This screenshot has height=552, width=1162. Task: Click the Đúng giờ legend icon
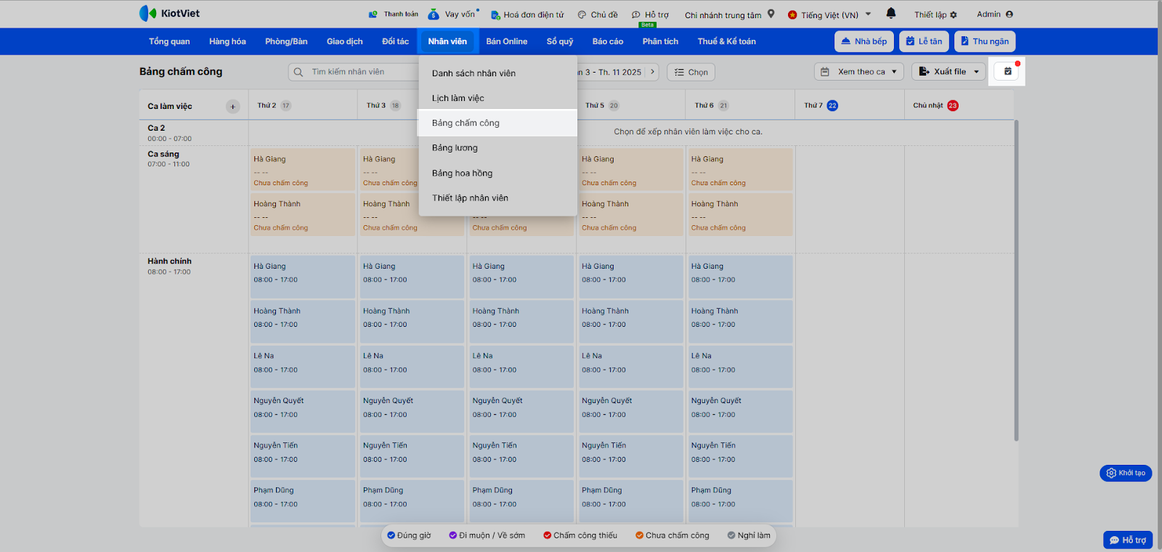pos(391,535)
